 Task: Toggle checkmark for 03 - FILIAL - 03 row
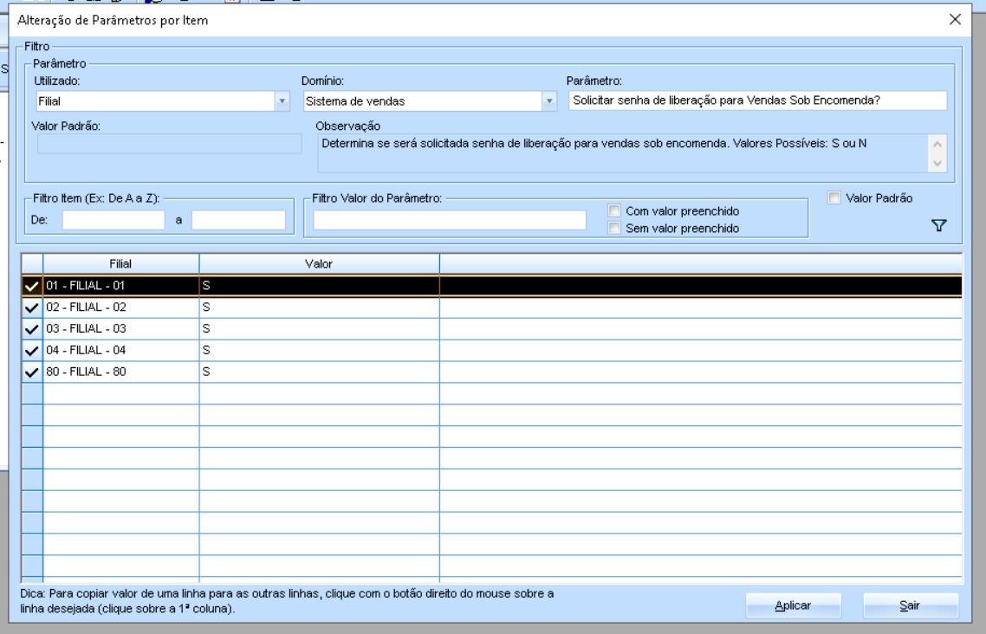[x=32, y=329]
